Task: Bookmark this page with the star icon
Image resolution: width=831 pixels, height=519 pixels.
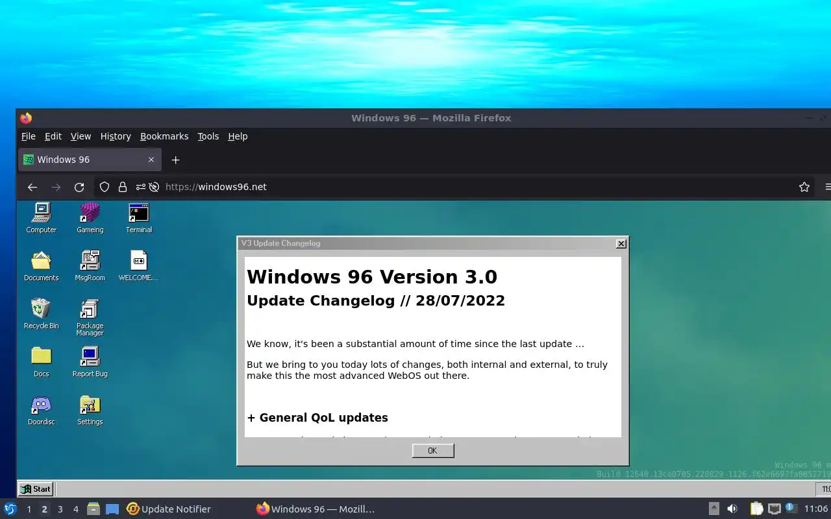Action: [x=804, y=187]
